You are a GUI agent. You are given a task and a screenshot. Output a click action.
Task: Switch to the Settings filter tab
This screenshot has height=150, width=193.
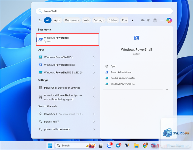point(99,20)
